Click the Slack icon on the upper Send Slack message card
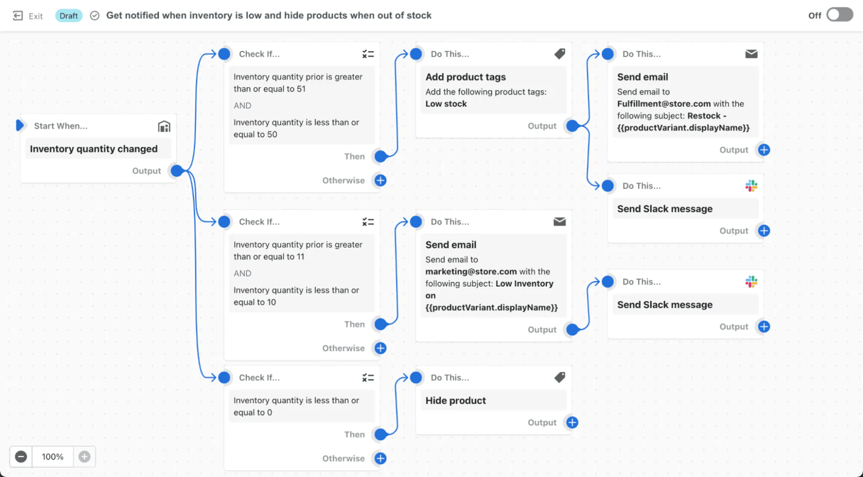Viewport: 863px width, 477px height. (751, 185)
